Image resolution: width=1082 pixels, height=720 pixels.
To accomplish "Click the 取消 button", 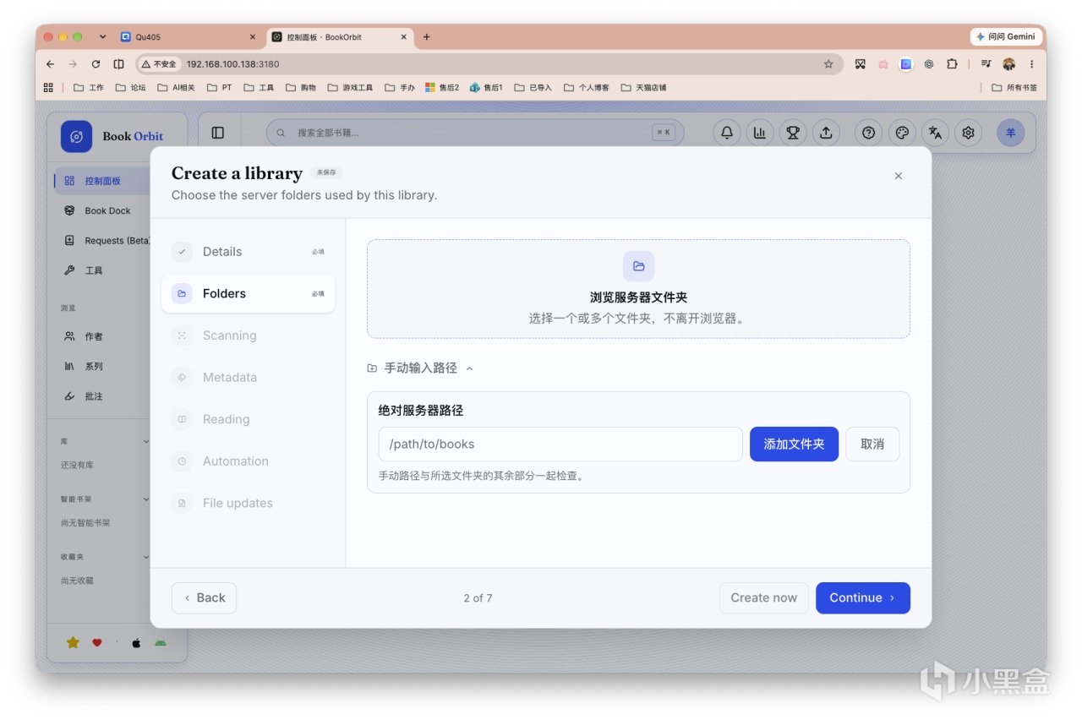I will pyautogui.click(x=872, y=444).
